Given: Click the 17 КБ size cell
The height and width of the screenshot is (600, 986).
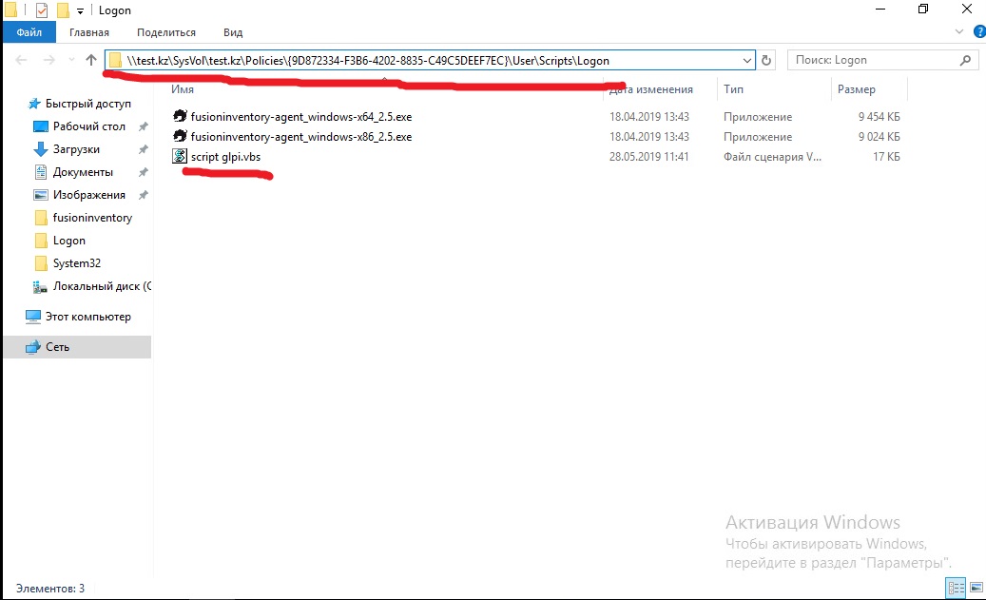Looking at the screenshot, I should (886, 157).
